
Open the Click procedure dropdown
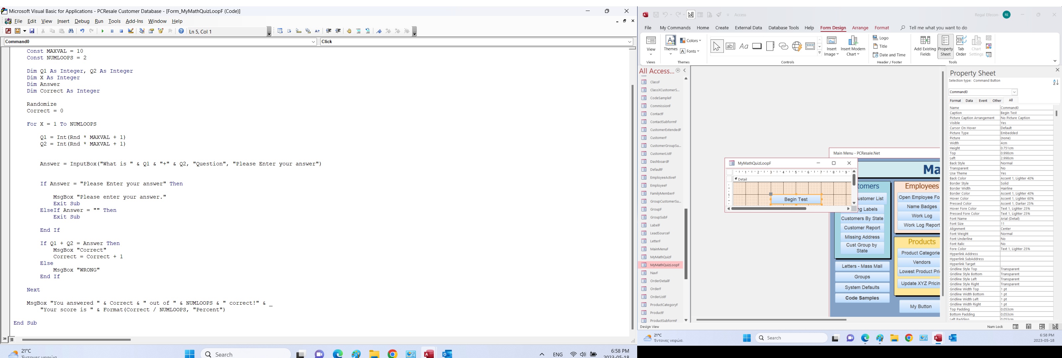coord(630,42)
